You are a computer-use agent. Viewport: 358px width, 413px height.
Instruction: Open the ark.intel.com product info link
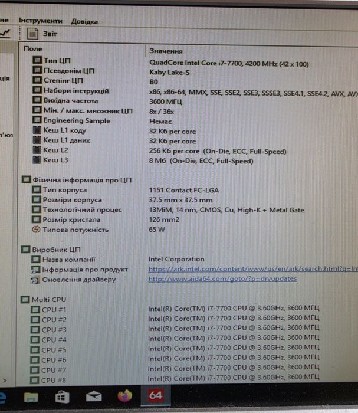tap(253, 269)
